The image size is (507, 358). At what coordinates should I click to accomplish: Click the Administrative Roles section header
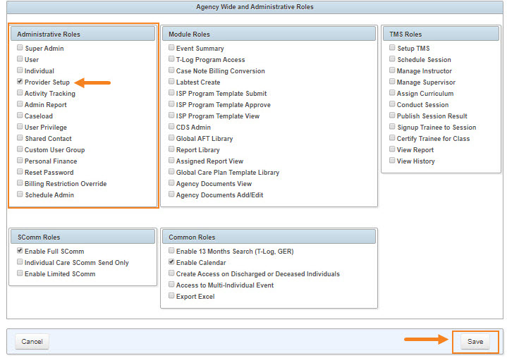coord(83,34)
